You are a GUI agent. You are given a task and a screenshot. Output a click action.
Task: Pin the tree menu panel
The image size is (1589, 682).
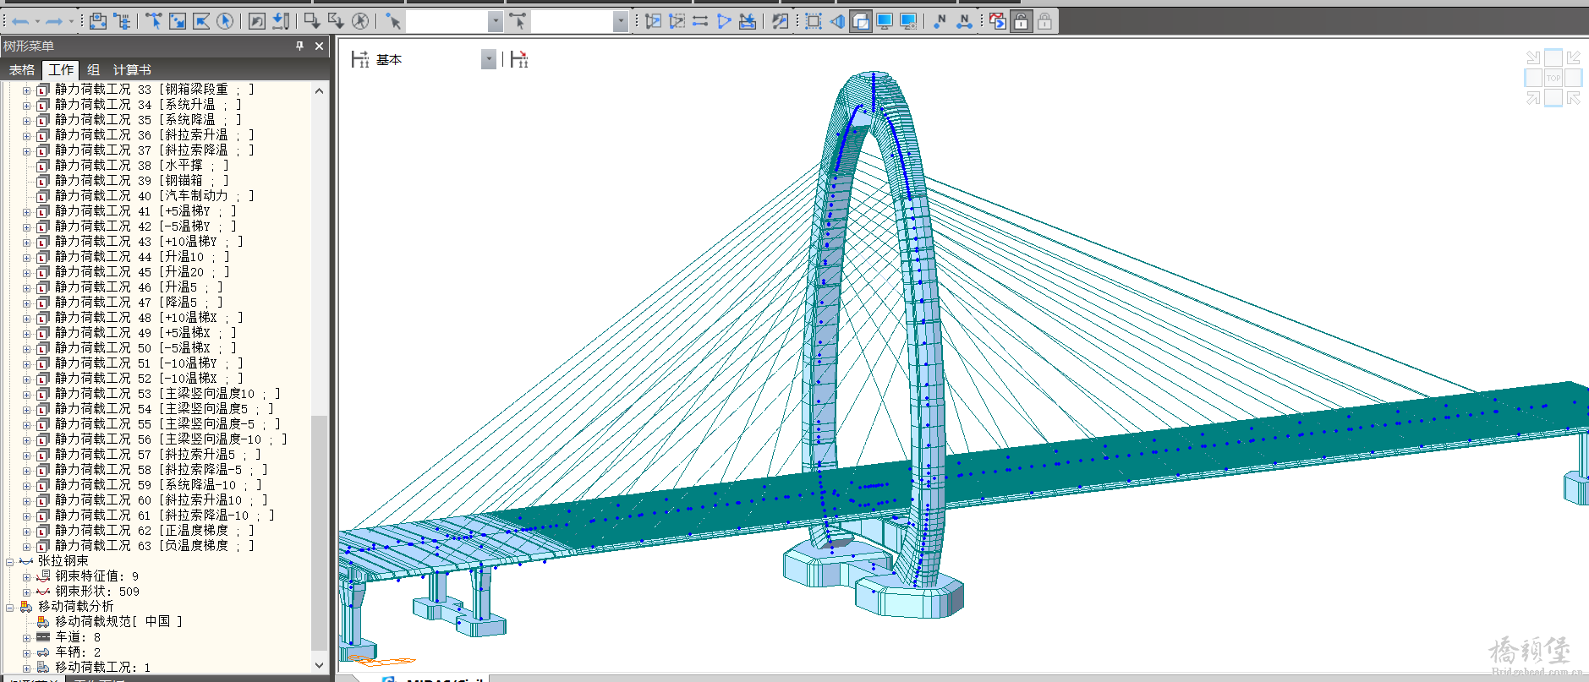tap(299, 46)
